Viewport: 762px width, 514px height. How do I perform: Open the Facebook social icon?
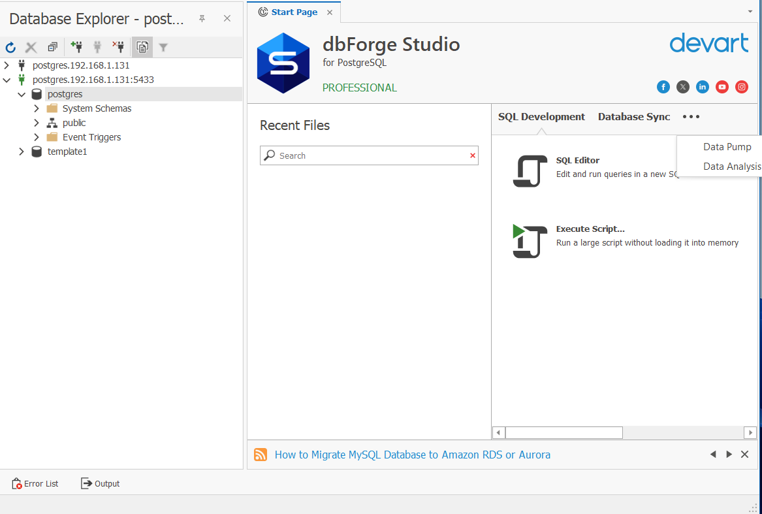[663, 87]
